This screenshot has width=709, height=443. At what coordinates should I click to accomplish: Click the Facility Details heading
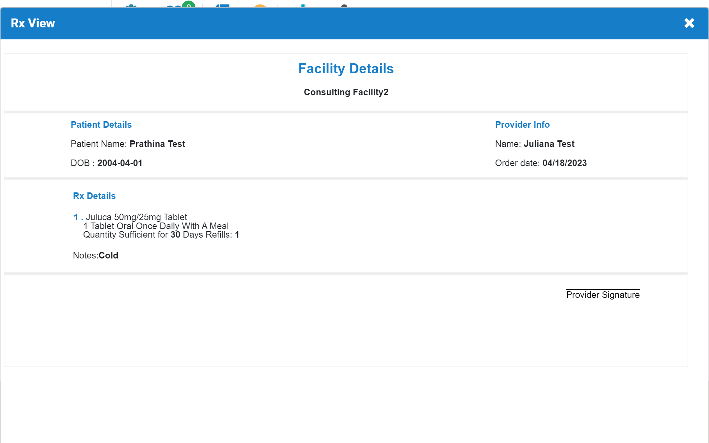click(x=346, y=69)
